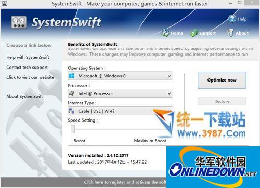
Task: Open the Support section
Action: [207, 33]
